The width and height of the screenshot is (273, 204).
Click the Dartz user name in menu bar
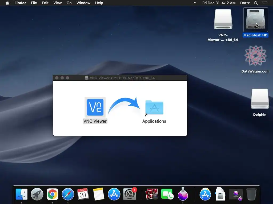[245, 3]
